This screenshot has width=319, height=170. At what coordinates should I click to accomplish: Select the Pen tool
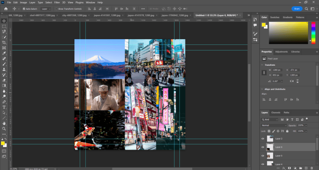click(4, 102)
